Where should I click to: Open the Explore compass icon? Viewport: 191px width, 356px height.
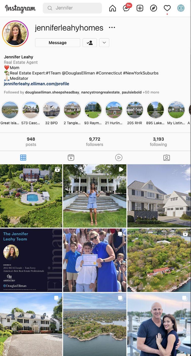point(154,8)
